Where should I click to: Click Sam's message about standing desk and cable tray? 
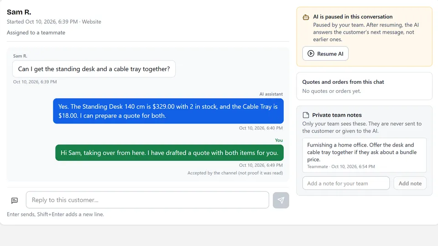(x=94, y=69)
